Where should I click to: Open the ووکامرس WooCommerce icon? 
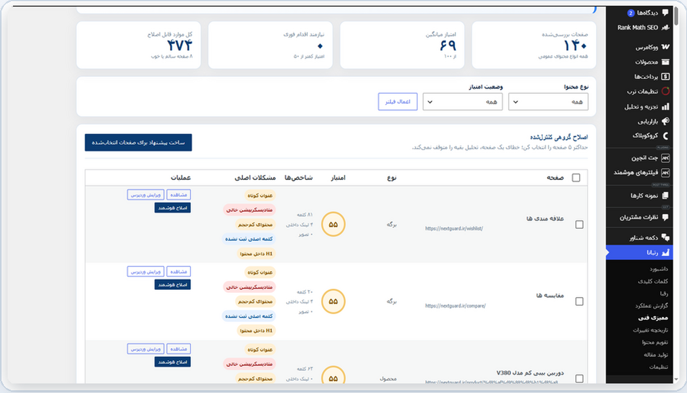665,47
